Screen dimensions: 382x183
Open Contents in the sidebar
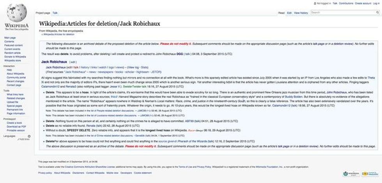pos(9,42)
